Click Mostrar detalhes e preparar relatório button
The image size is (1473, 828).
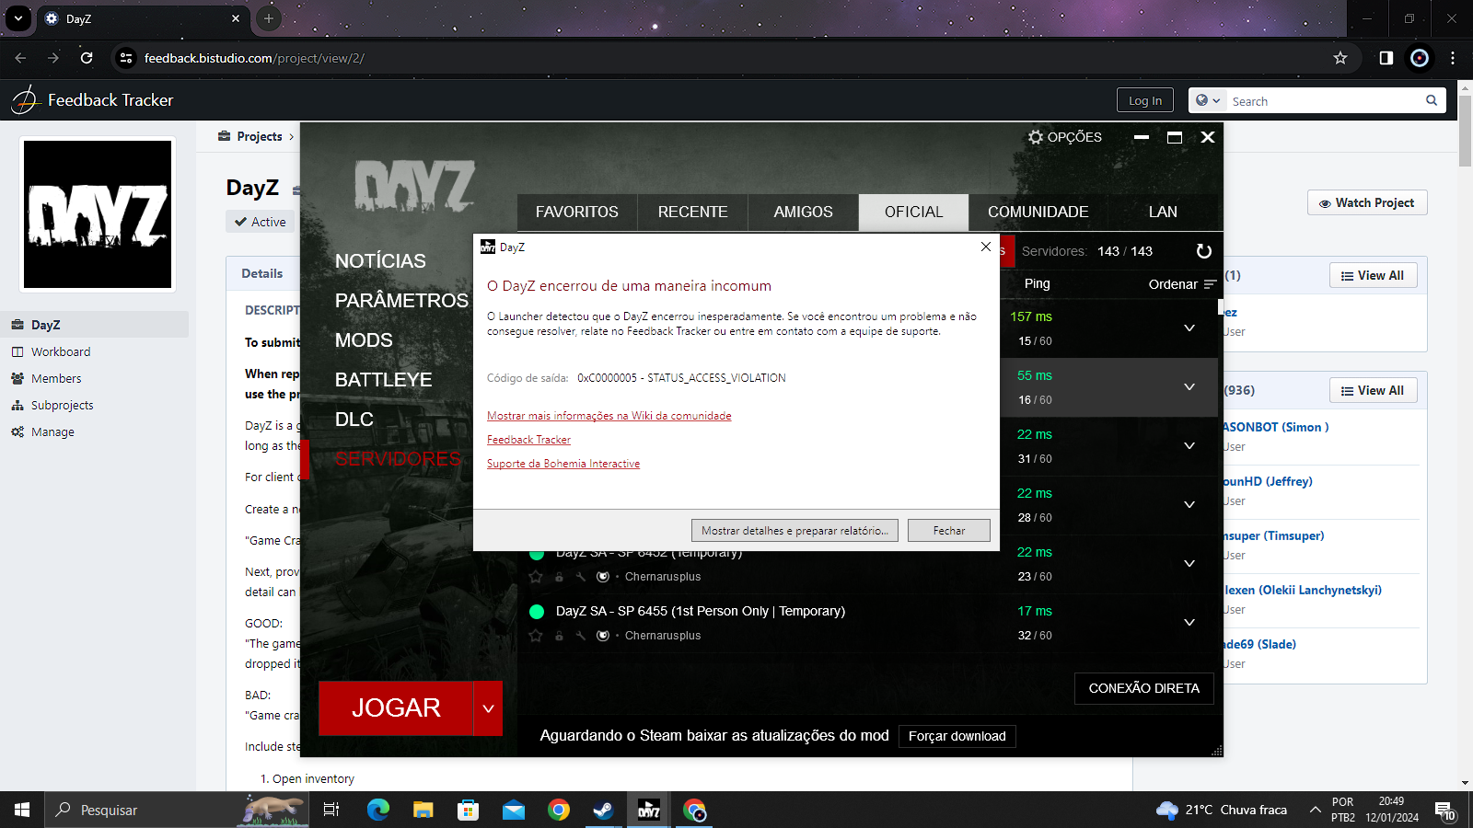(794, 531)
